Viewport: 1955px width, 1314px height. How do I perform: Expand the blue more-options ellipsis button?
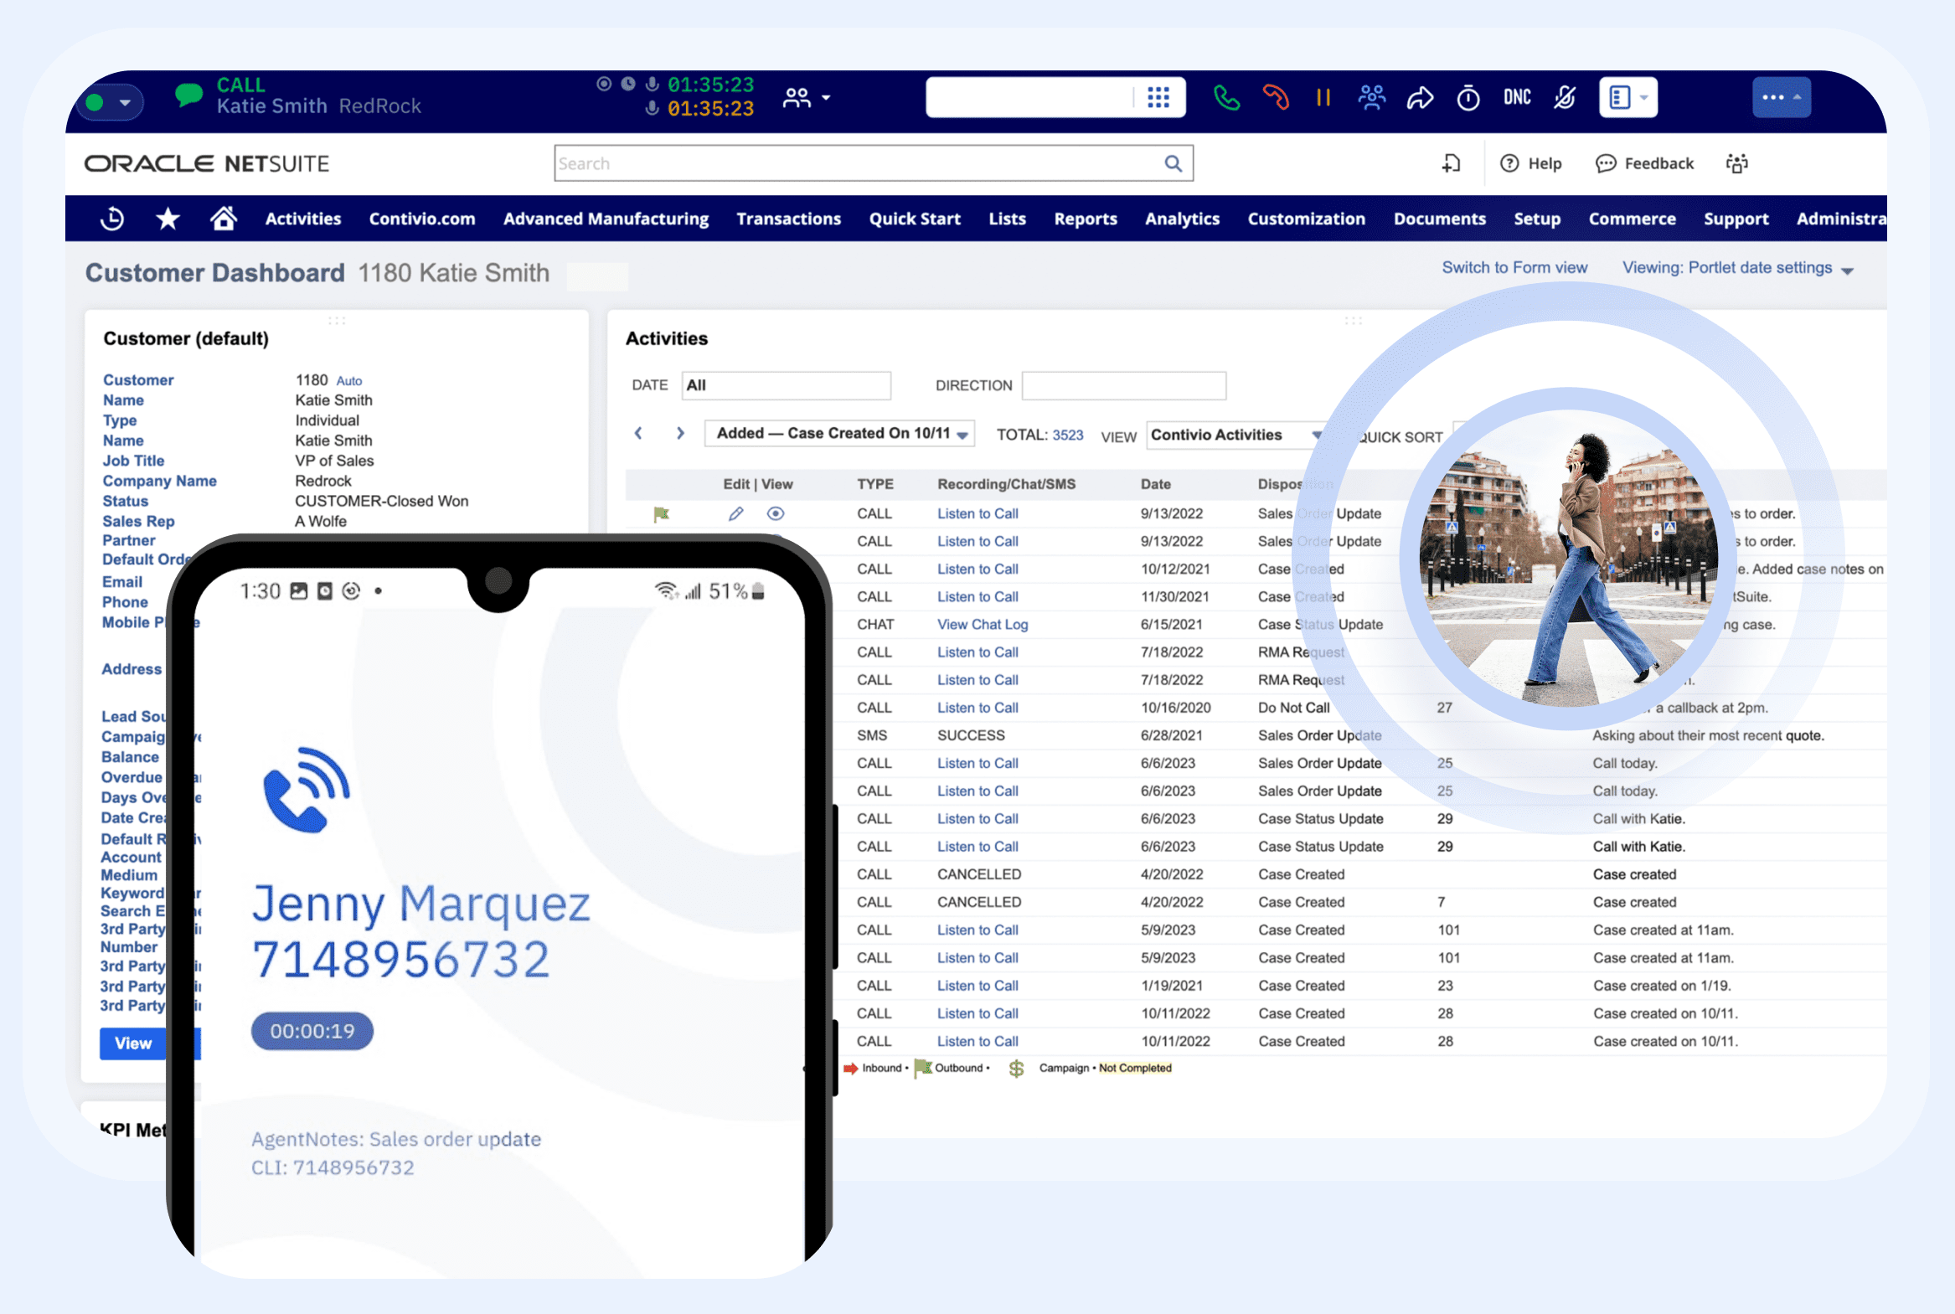pyautogui.click(x=1781, y=98)
